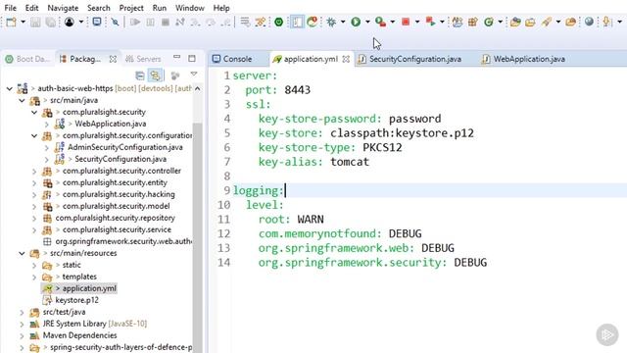The image size is (627, 353).
Task: Click the Coverage run icon
Action: tap(380, 22)
